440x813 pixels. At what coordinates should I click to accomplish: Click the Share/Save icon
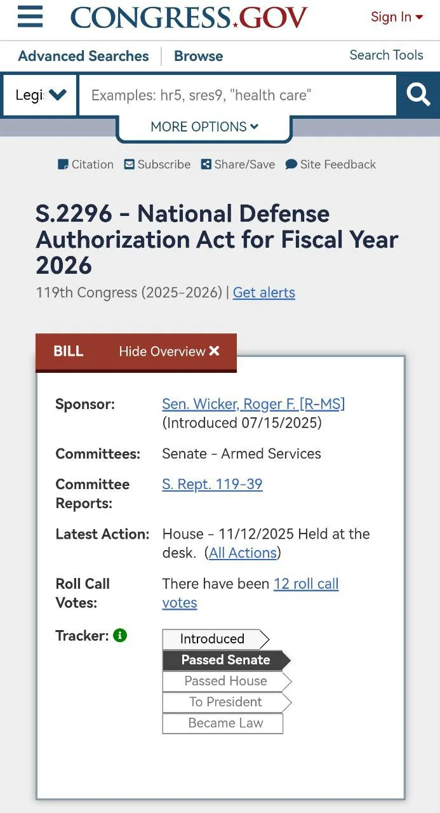coord(206,165)
